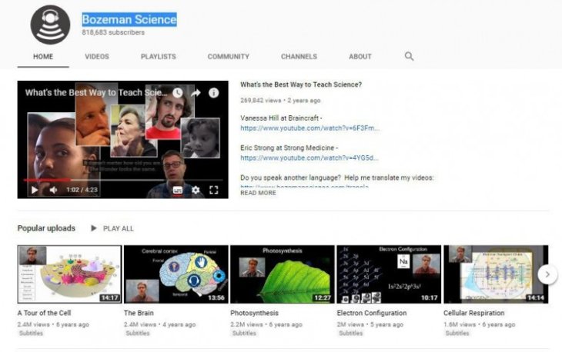Screen dimensions: 562x352
Task: Open the video info icon
Action: [x=214, y=93]
